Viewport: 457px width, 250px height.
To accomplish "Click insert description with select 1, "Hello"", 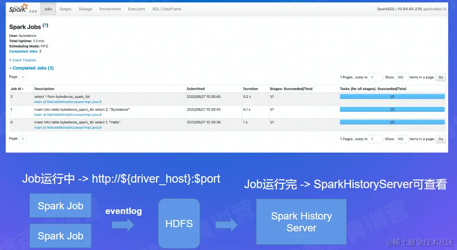I will (x=77, y=122).
